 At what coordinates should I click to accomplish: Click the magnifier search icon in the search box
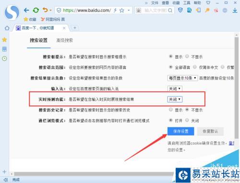[170, 11]
